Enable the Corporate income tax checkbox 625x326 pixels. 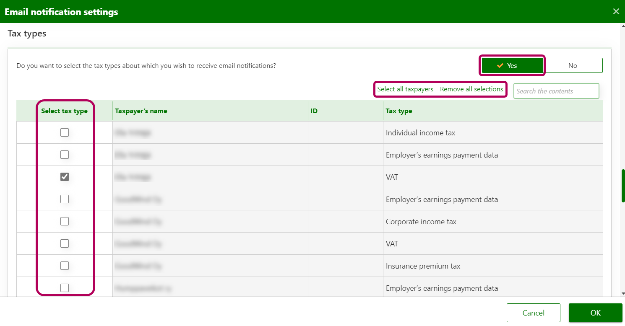65,221
